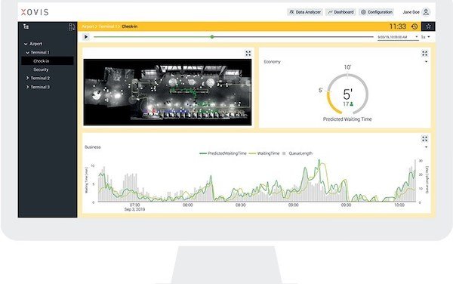Start playback with the play button
Viewport: 453px width, 284px height.
pos(86,37)
